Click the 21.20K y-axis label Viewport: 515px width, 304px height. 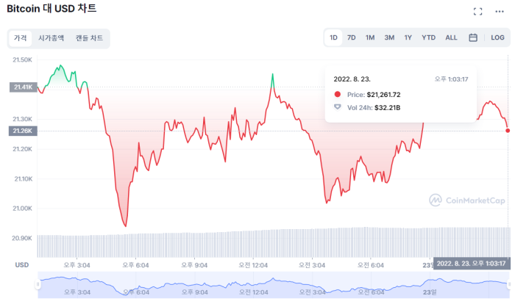(x=22, y=149)
